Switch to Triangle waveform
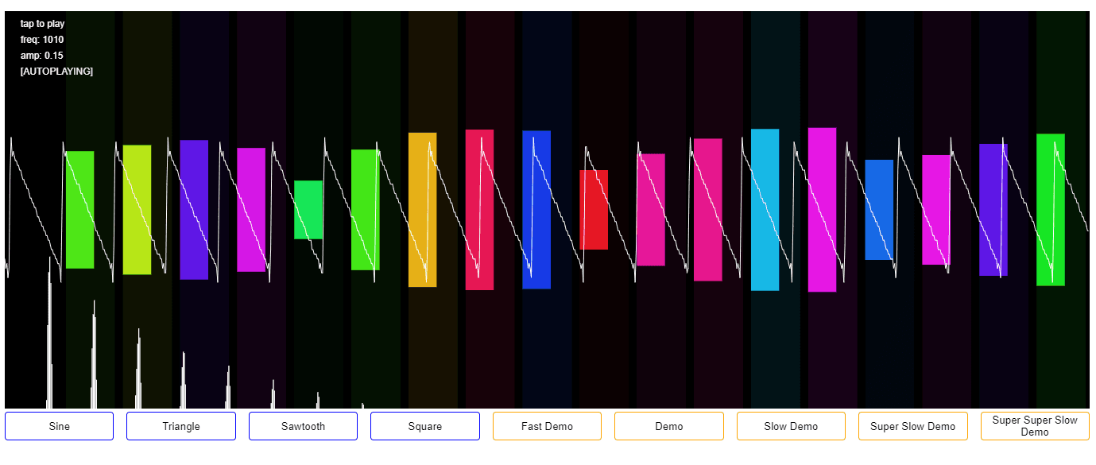Screen dimensions: 1096x465 pos(181,426)
